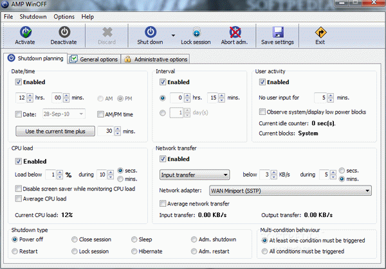Choose the Adm. shutdown option

(x=194, y=239)
